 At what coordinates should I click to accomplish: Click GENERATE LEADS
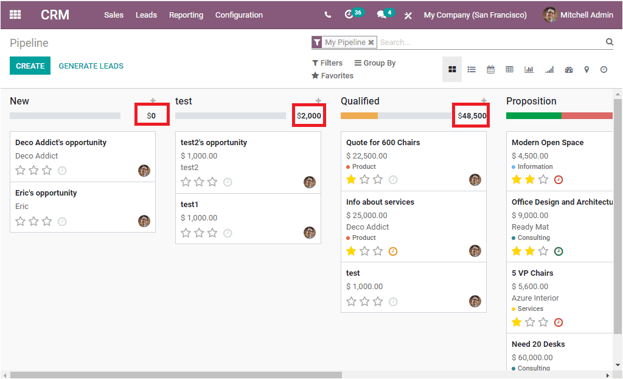pyautogui.click(x=91, y=65)
